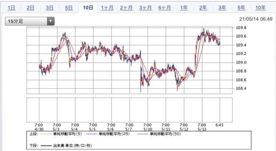Click the dropdown arrow beside 15分足
Image resolution: width=276 pixels, height=151 pixels.
51,21
